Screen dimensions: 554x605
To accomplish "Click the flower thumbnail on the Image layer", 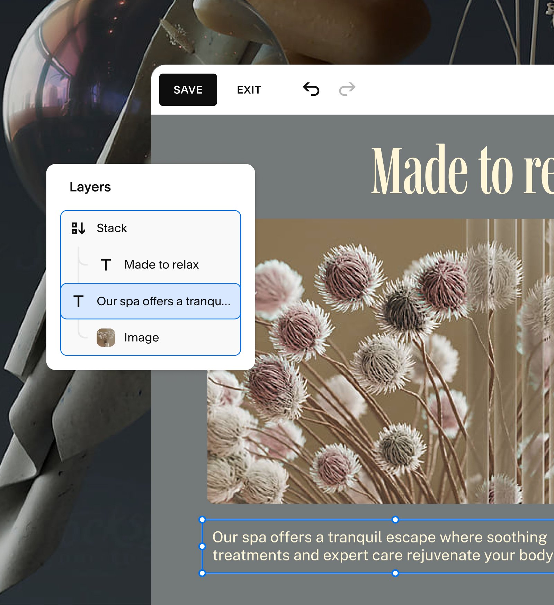I will 106,337.
